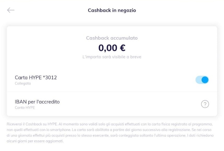Disable the Carta HYPE *3012 switch
The height and width of the screenshot is (151, 224).
(202, 80)
